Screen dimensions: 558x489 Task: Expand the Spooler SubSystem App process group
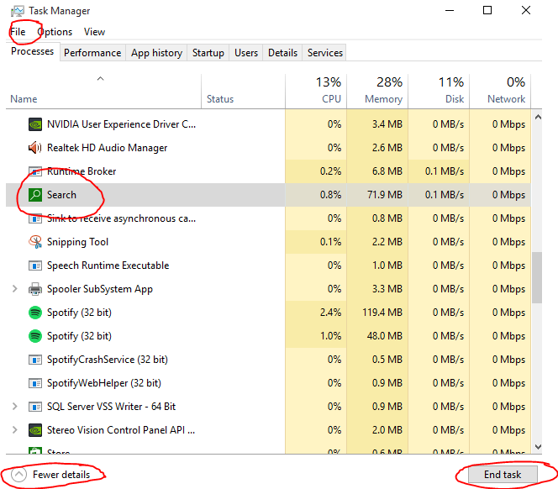coord(14,289)
